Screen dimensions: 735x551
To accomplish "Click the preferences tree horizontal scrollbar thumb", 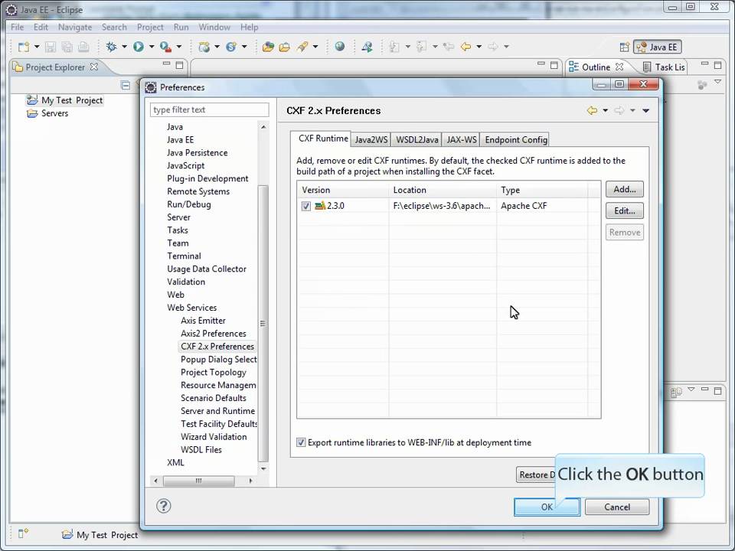I will 199,481.
